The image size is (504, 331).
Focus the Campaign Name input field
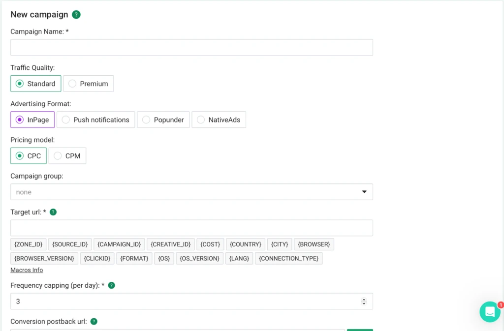point(191,48)
